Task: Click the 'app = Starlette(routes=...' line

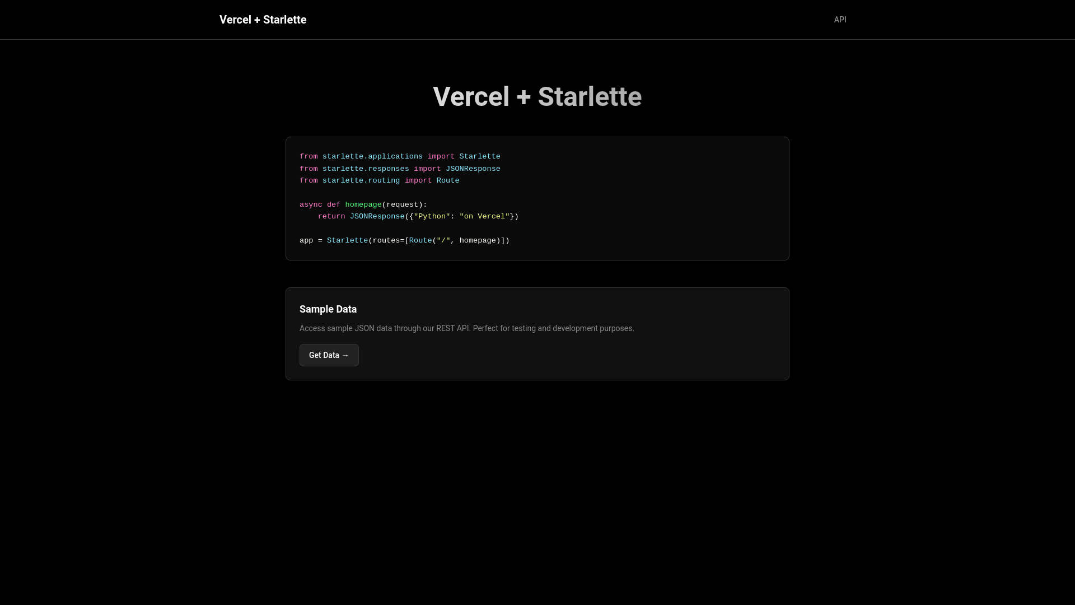Action: pyautogui.click(x=404, y=240)
